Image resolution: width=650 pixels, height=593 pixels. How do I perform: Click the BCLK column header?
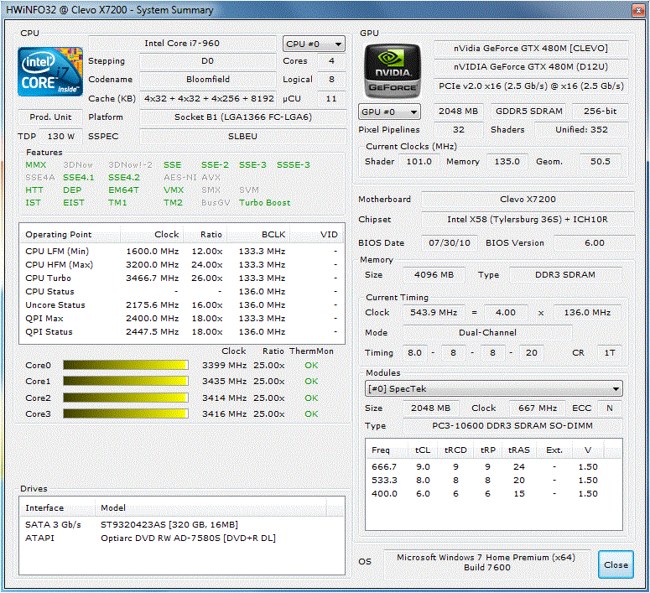pos(257,234)
